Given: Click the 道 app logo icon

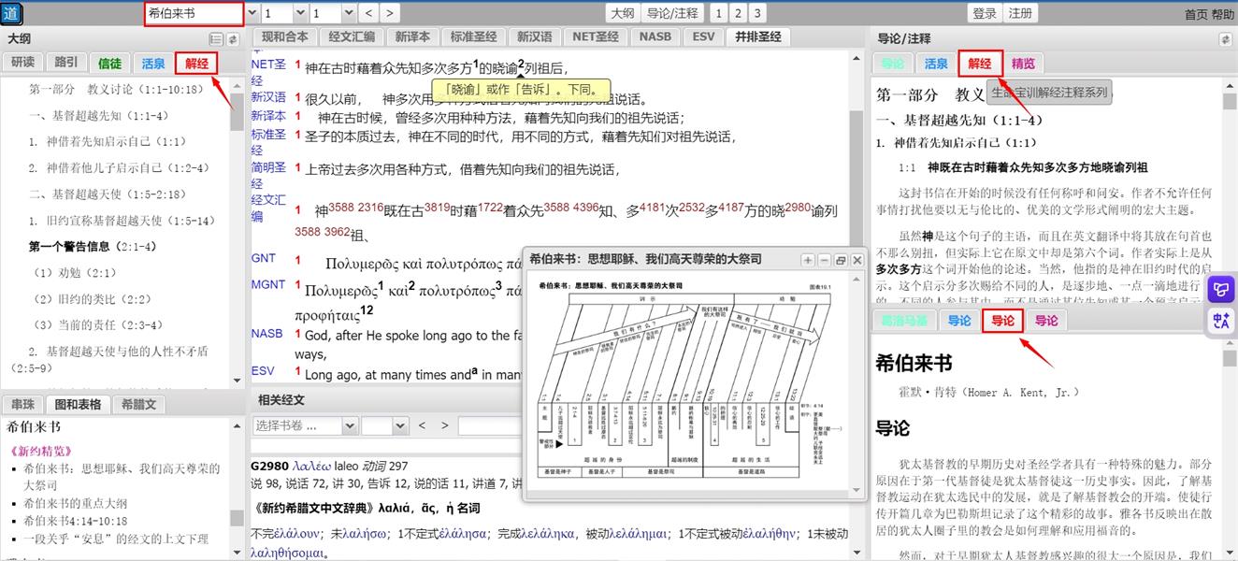Looking at the screenshot, I should coord(13,13).
